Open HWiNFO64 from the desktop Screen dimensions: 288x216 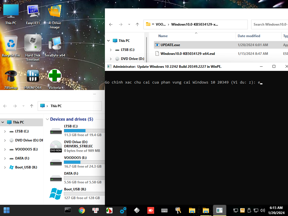click(x=33, y=79)
